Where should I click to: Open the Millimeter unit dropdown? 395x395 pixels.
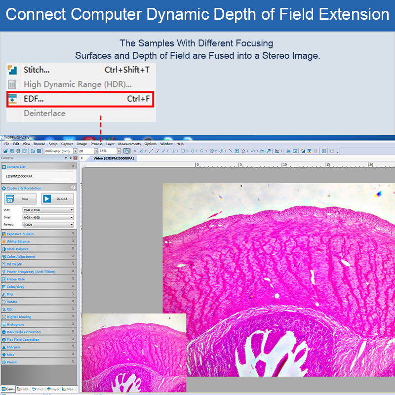[75, 151]
